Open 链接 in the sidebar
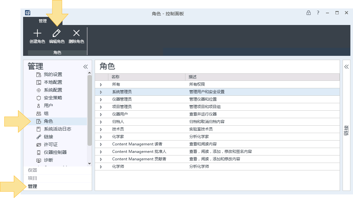The width and height of the screenshot is (353, 198). (48, 137)
